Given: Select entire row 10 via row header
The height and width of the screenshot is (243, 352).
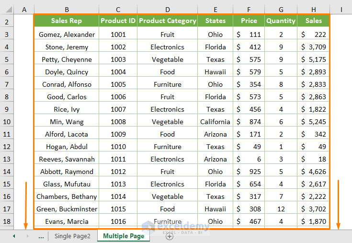Looking at the screenshot, I should coord(7,122).
